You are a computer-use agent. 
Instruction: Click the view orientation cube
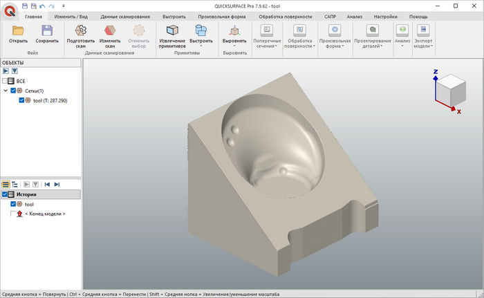(454, 89)
